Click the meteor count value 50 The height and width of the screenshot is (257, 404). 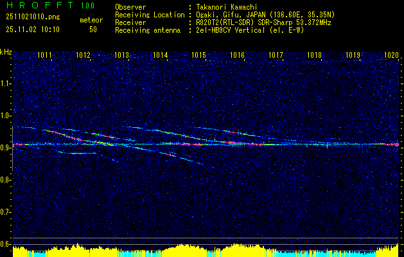[93, 30]
